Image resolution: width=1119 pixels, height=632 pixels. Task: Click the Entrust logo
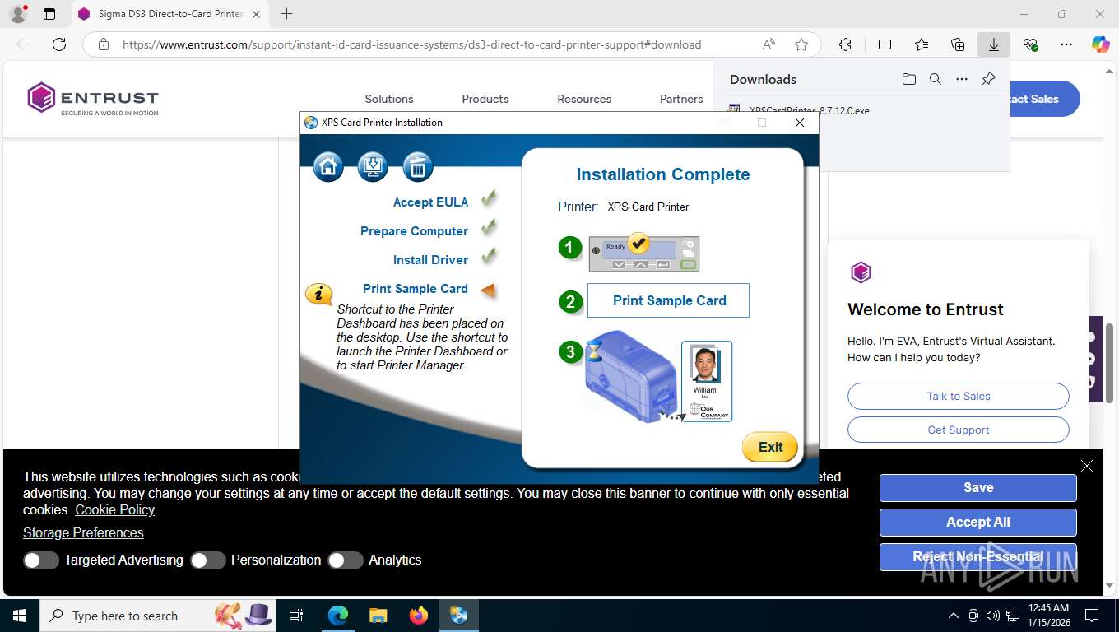(x=93, y=98)
